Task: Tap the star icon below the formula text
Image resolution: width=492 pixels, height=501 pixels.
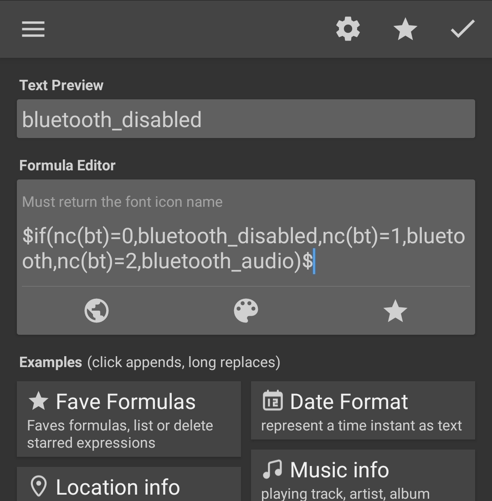Action: [x=395, y=311]
